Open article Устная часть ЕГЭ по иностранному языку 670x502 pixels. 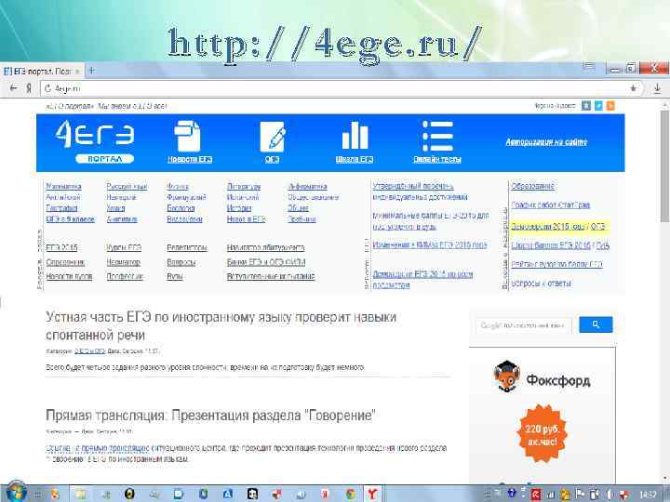[221, 326]
